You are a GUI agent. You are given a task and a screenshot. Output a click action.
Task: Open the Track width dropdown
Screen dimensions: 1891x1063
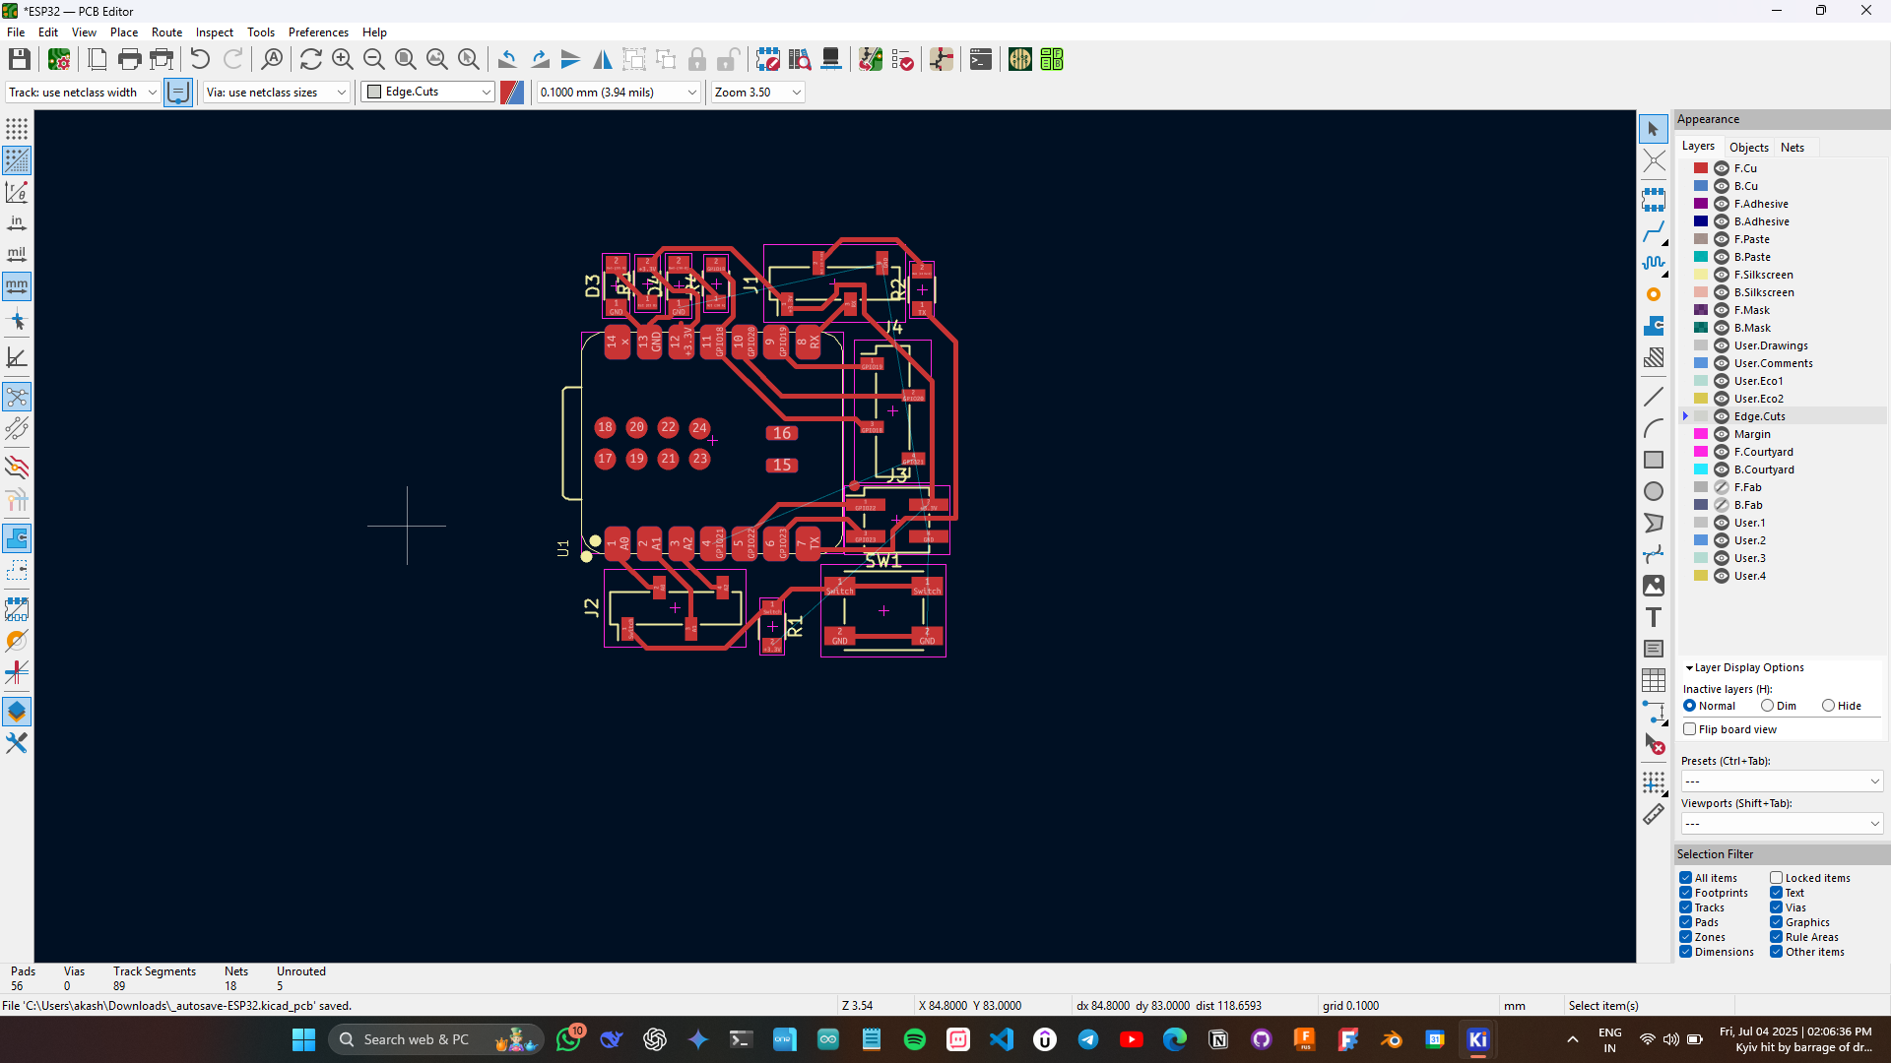coord(82,92)
